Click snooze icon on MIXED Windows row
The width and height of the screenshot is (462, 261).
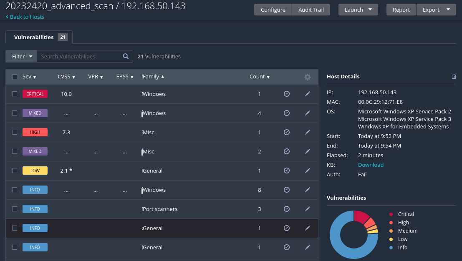(x=287, y=113)
